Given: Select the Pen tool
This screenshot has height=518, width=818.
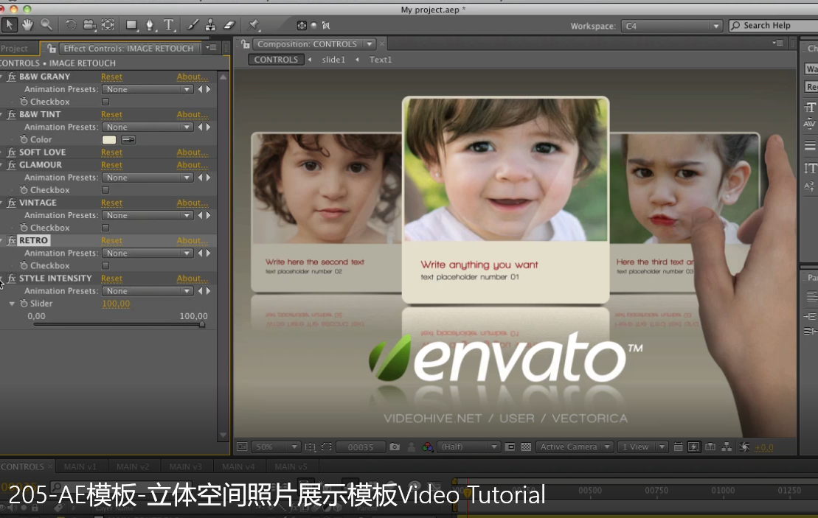Looking at the screenshot, I should [x=150, y=25].
